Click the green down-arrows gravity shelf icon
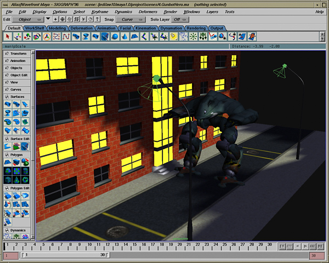This screenshot has width=329, height=263. tap(203, 37)
